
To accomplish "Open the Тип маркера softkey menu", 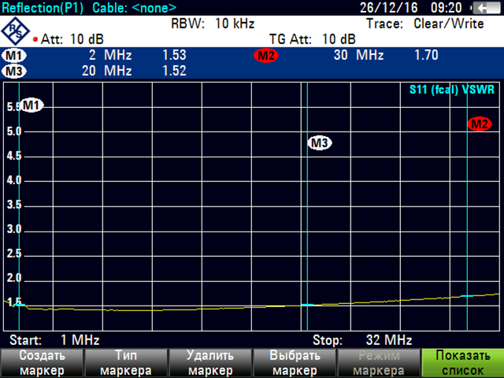I will click(x=125, y=363).
